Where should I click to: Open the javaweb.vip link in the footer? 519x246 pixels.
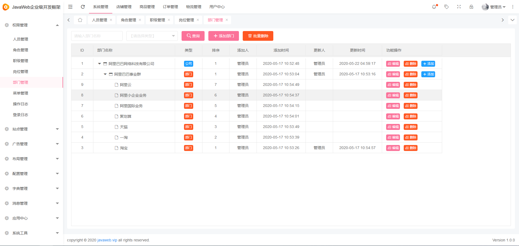(107, 240)
